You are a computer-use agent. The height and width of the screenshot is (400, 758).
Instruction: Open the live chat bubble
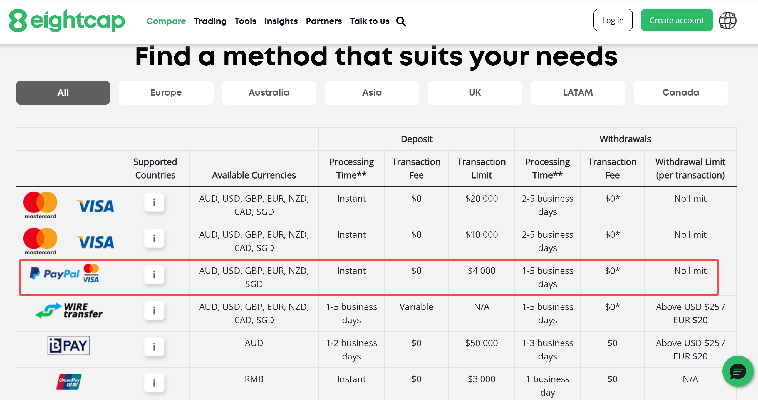(737, 371)
